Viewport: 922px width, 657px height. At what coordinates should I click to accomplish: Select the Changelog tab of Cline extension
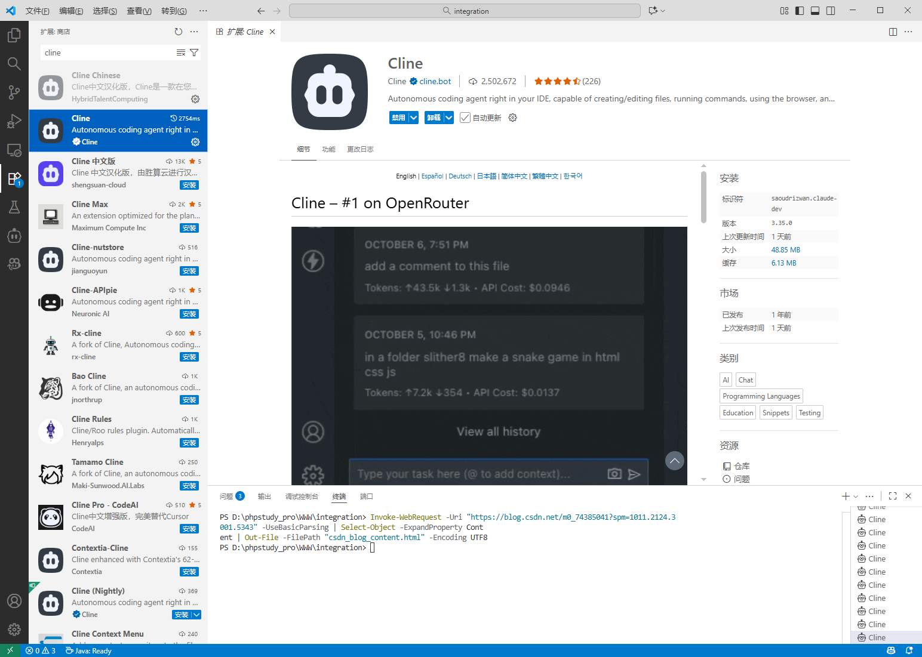coord(360,149)
